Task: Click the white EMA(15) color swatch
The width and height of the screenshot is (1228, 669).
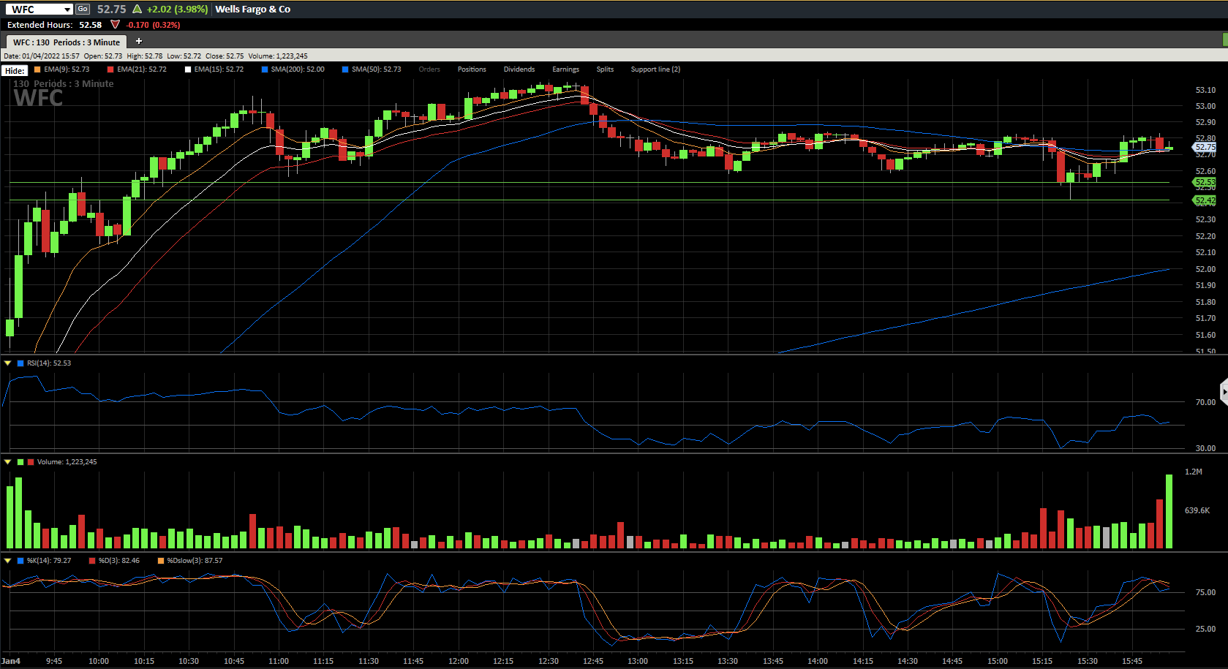Action: [x=188, y=69]
